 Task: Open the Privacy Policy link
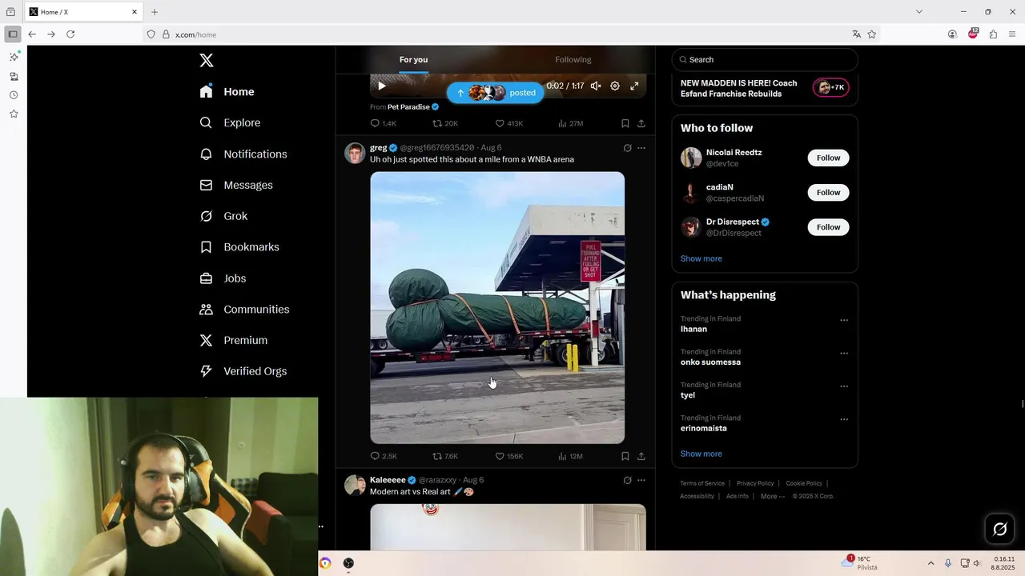(x=755, y=484)
